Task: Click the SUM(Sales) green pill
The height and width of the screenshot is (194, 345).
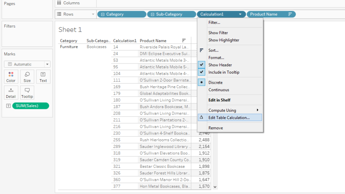Action: (x=30, y=106)
